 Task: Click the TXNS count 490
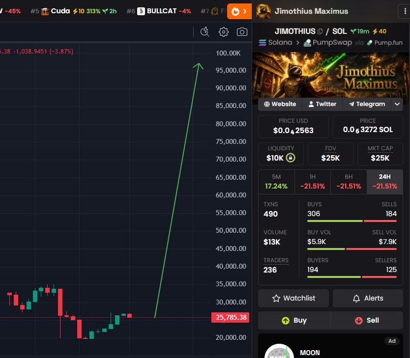(271, 214)
